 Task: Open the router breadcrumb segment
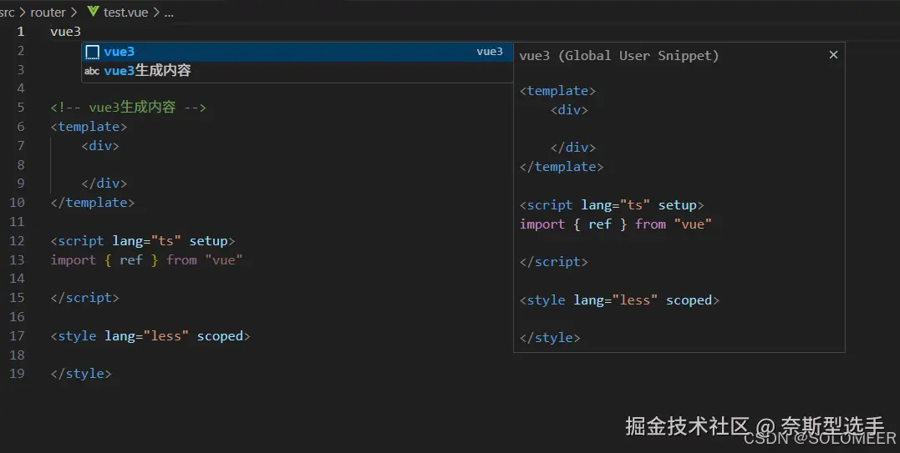tap(48, 12)
